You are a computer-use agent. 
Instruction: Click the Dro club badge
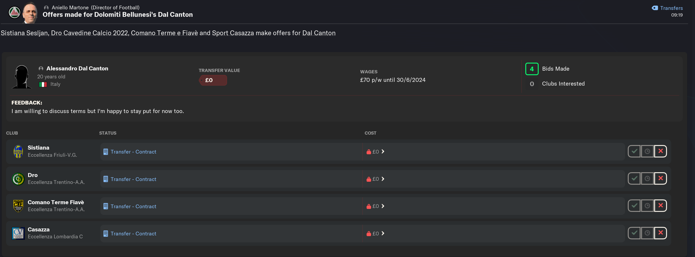pyautogui.click(x=18, y=179)
